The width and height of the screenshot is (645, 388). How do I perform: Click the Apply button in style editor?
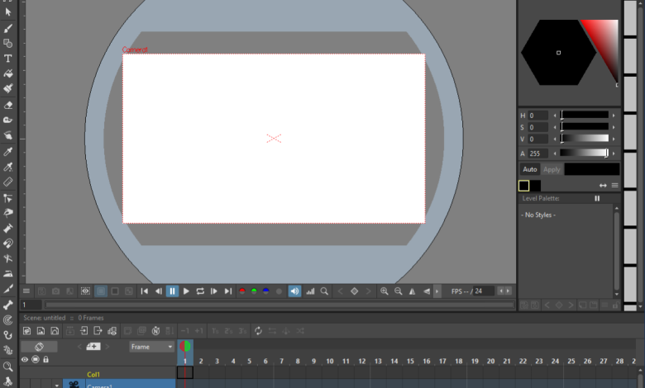tap(552, 169)
